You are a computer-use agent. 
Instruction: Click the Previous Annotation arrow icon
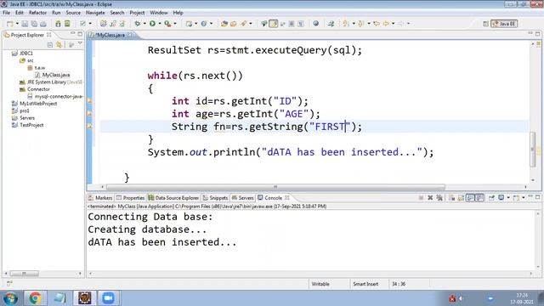(361, 24)
